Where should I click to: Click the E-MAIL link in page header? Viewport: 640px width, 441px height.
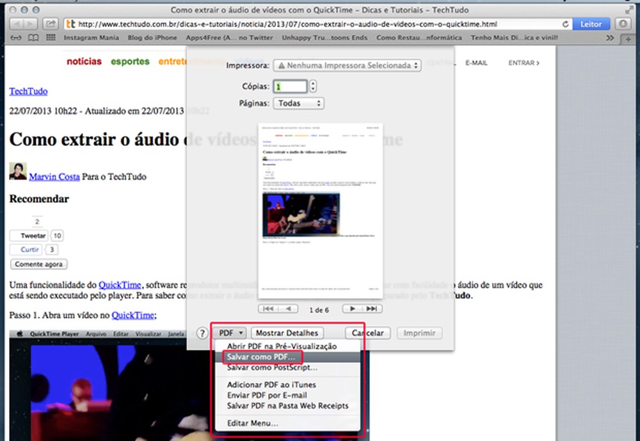(476, 63)
